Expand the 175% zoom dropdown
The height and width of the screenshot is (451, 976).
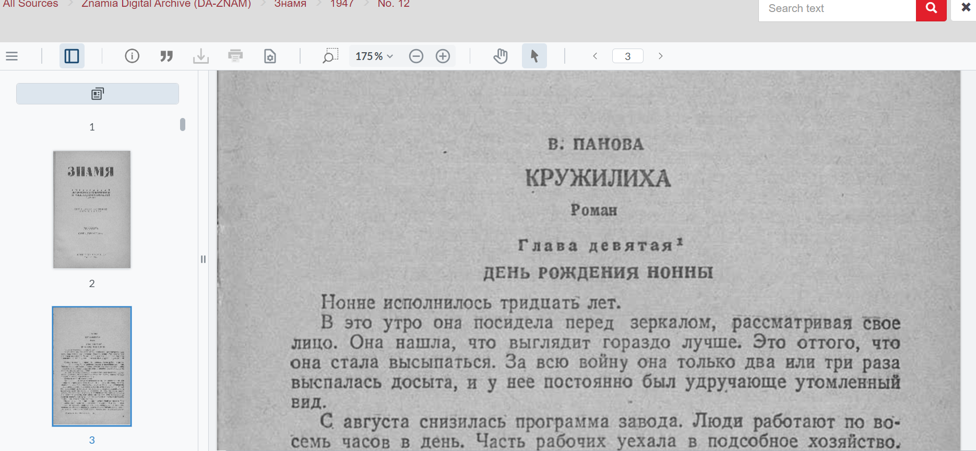coord(374,56)
